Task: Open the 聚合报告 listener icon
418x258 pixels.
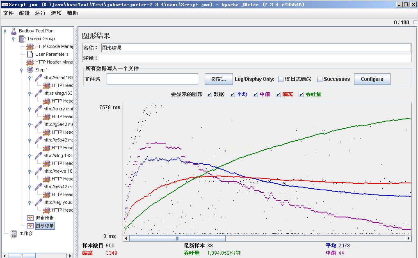Action: tap(30, 217)
